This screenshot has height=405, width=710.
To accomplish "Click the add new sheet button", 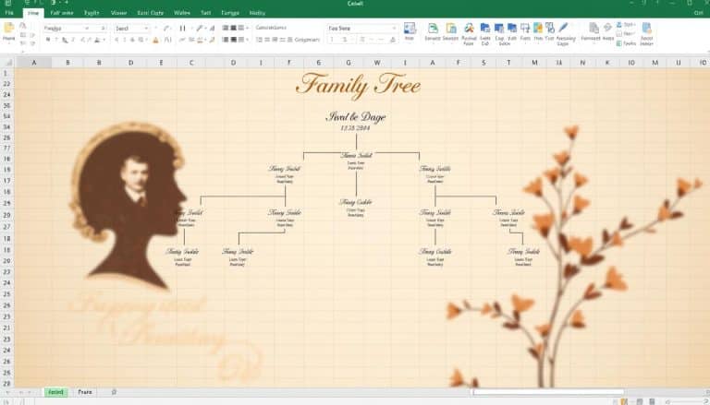I will 114,392.
